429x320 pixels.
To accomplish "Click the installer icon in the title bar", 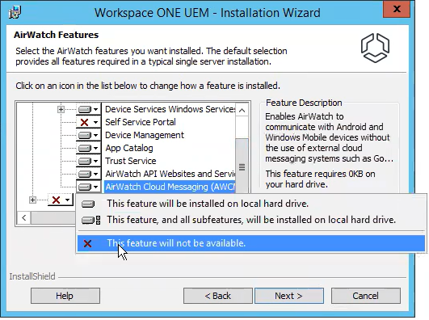I will click(15, 13).
